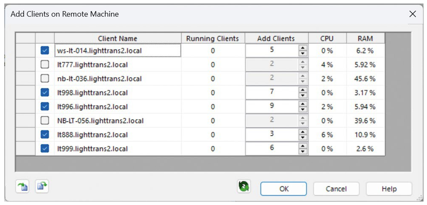Check the NB-LT-056.lighttrans2.local checkbox
427x205 pixels.
pos(45,121)
